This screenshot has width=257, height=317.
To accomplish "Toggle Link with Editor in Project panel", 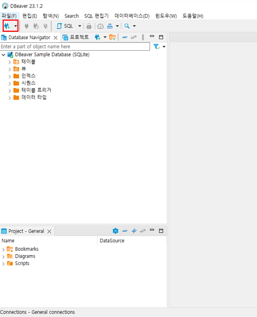I will tap(142, 231).
